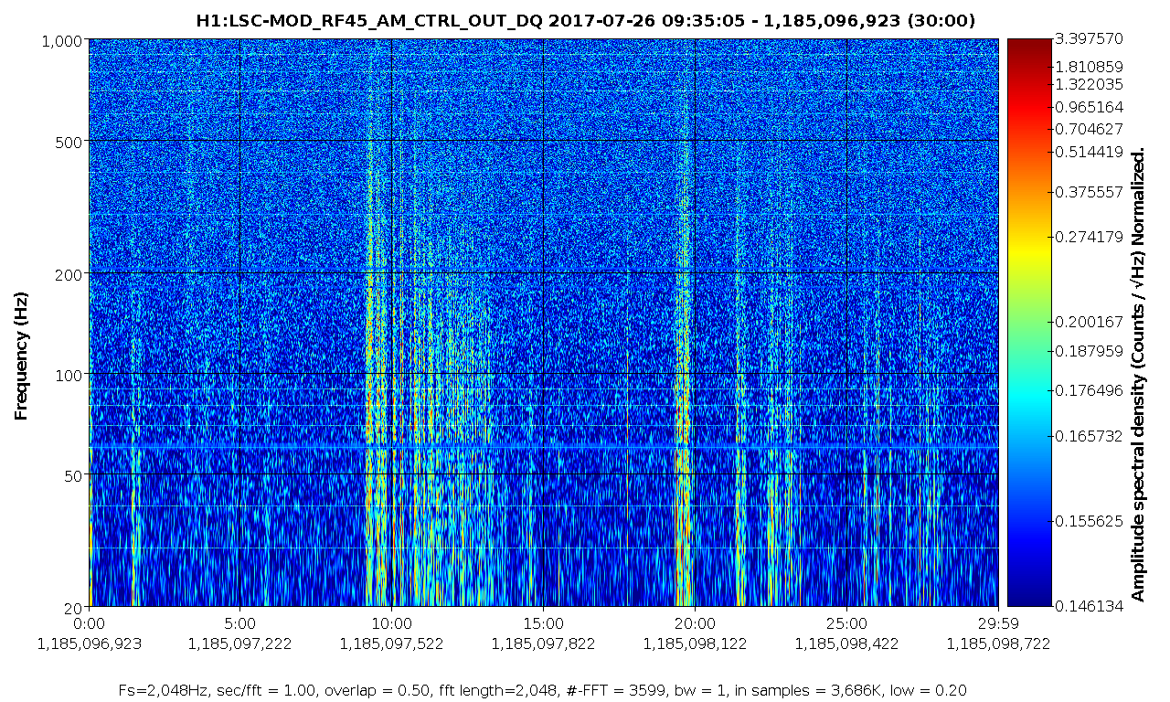The image size is (1170, 702).
Task: Click GPS time 1,185,096,923 under the time axis
Action: click(x=89, y=643)
